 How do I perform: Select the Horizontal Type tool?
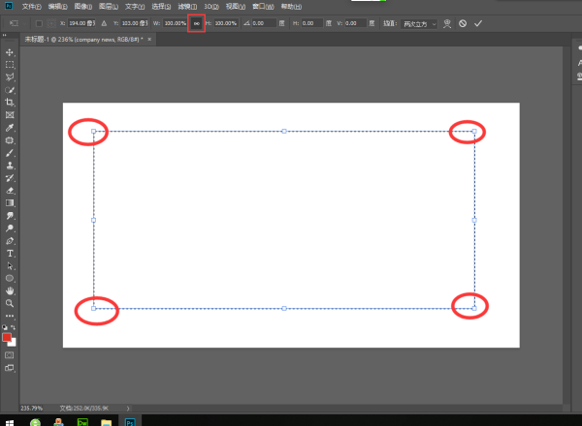point(10,253)
